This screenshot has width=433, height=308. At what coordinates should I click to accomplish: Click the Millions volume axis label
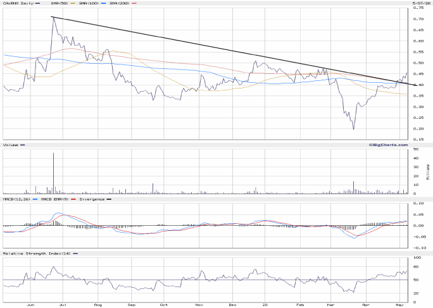[428, 172]
